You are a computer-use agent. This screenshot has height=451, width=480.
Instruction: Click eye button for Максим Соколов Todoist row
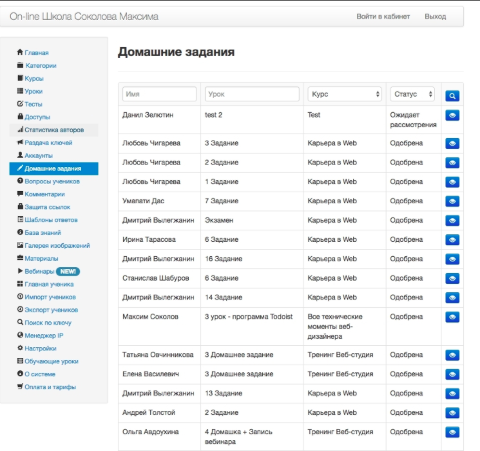[x=452, y=317]
